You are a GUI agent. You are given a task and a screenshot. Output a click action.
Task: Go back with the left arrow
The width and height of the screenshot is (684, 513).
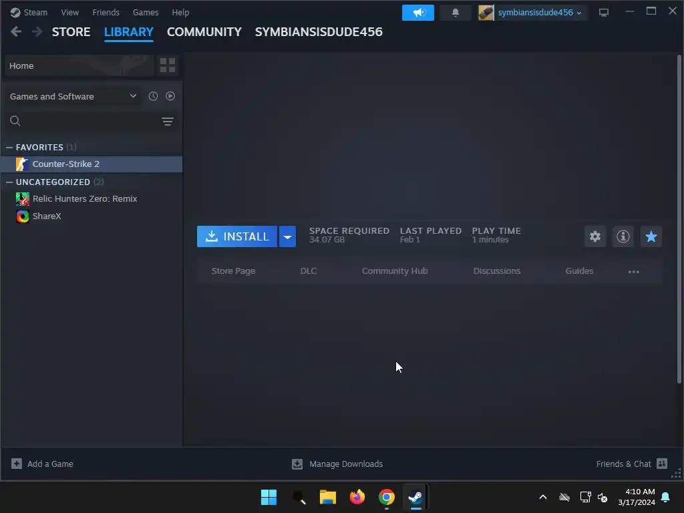click(16, 32)
